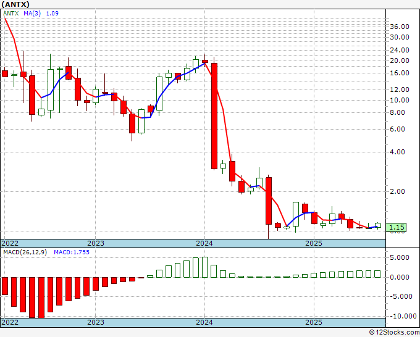Click the 2.00 price axis label

pyautogui.click(x=398, y=192)
